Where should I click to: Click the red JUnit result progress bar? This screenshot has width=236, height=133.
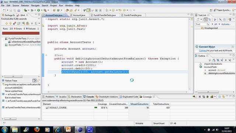pos(21,33)
